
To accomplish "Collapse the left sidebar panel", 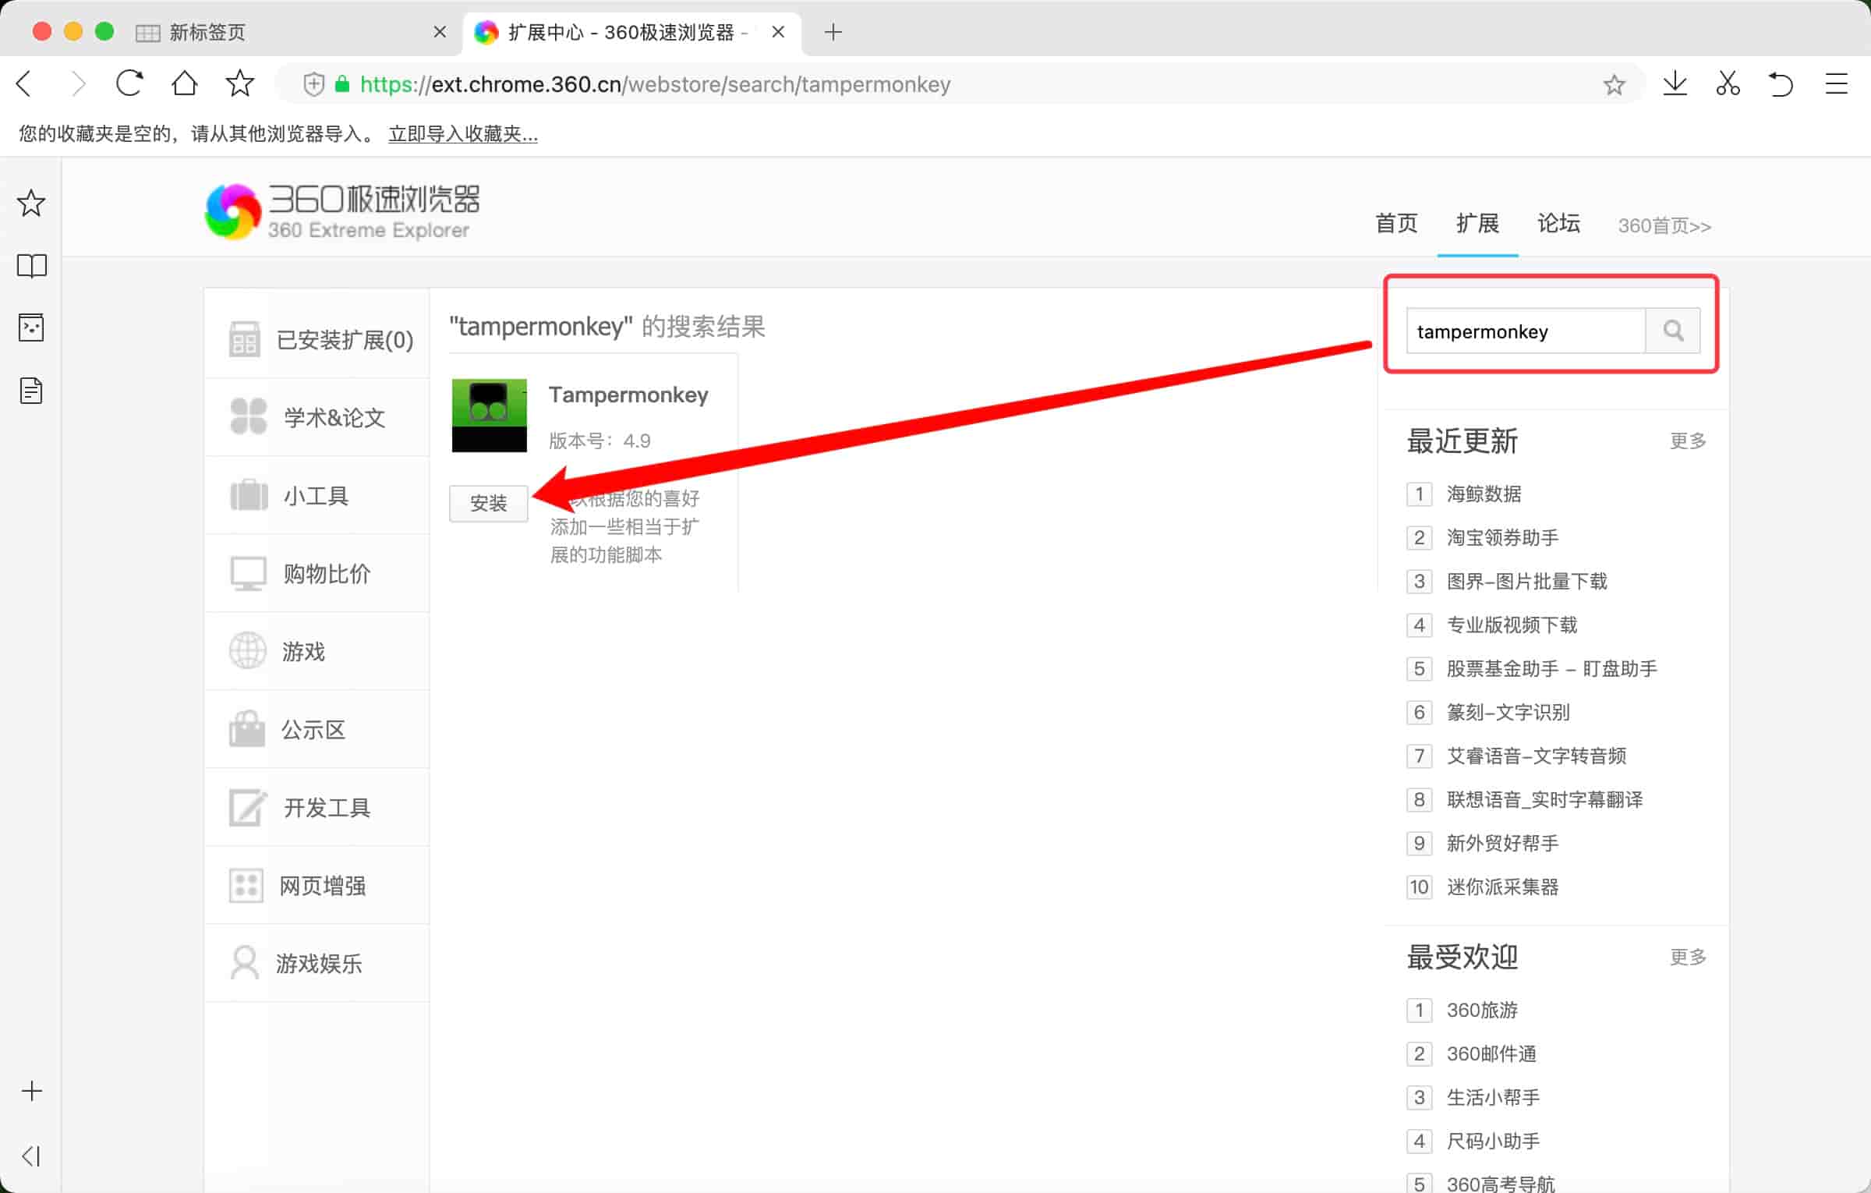I will [31, 1156].
